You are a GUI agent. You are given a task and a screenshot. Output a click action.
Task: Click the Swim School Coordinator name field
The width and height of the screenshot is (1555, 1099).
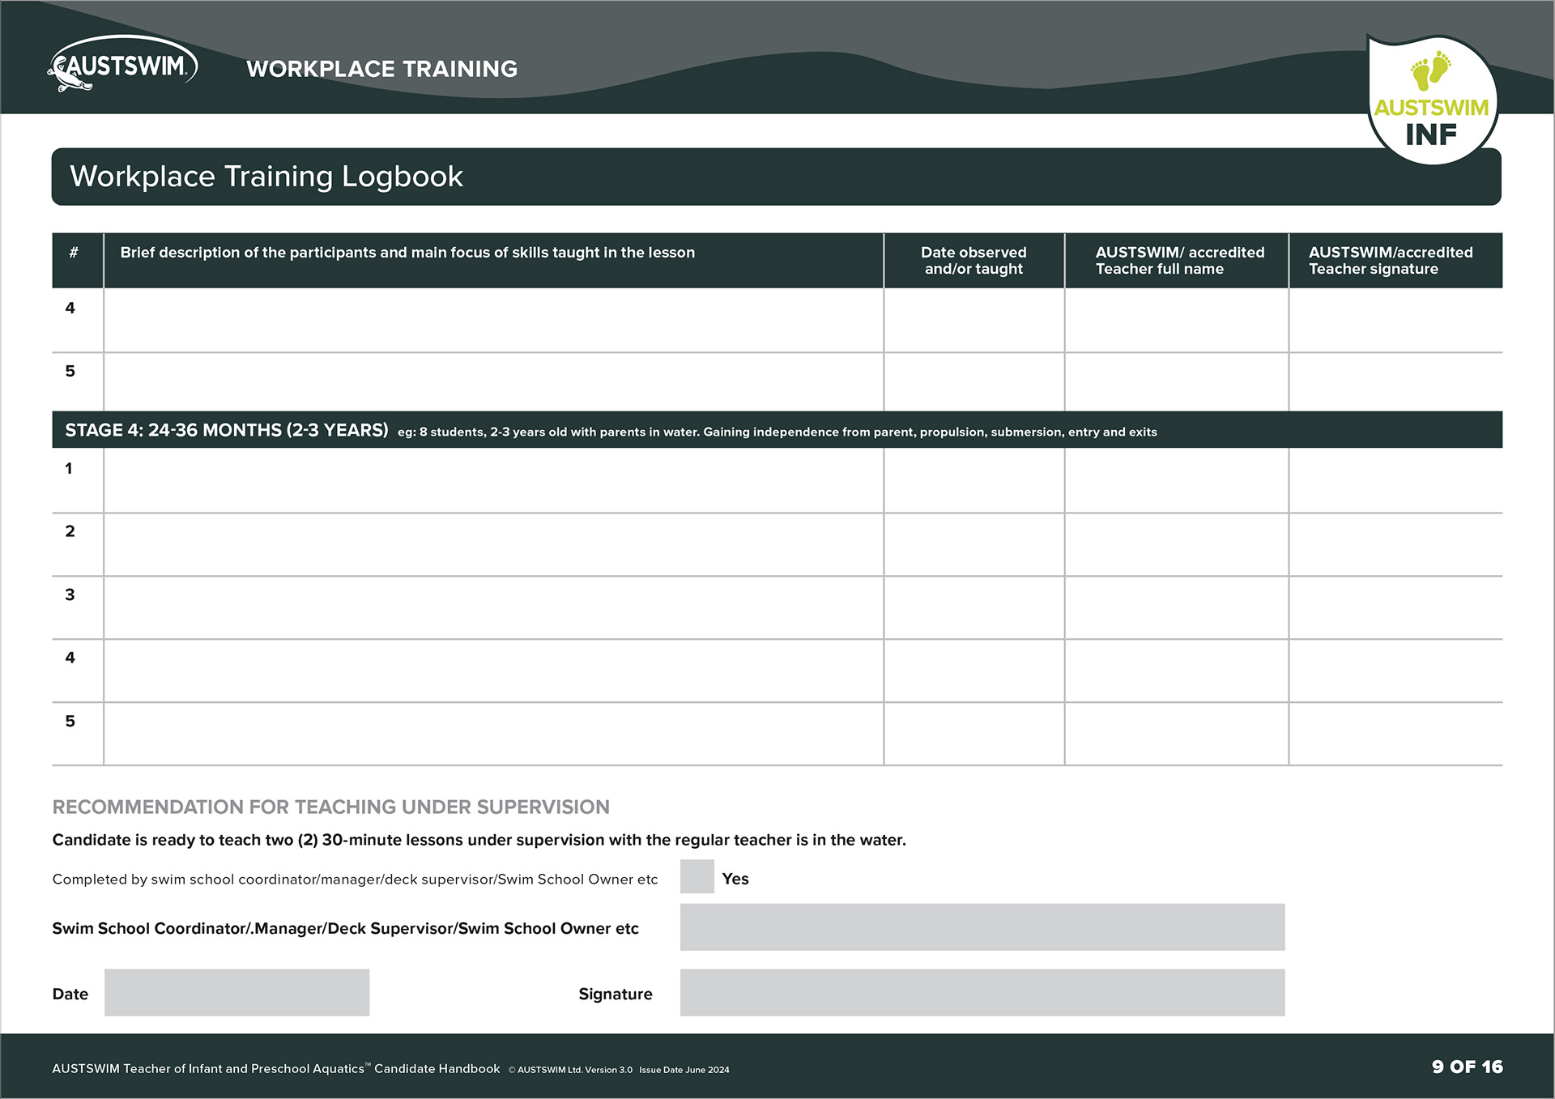coord(982,926)
